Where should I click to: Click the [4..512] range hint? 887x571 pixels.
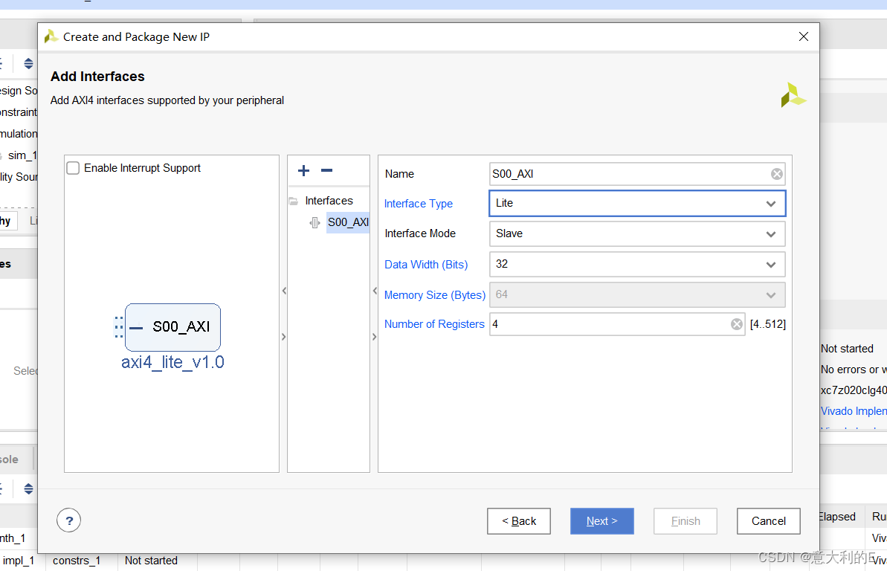click(767, 324)
